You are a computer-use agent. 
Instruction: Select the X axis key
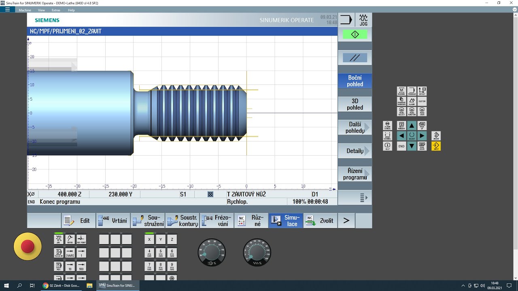[x=149, y=239]
